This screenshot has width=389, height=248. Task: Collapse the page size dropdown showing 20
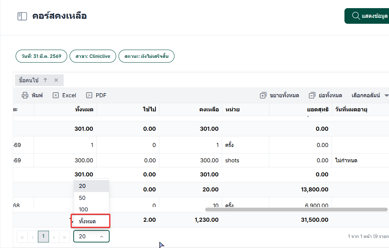click(101, 236)
